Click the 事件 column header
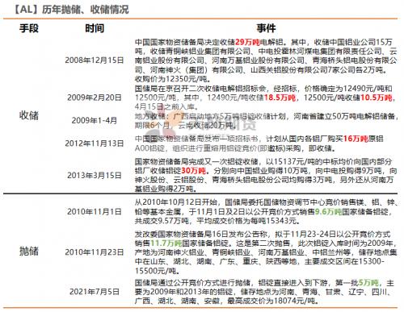404x312 pixels. (266, 28)
